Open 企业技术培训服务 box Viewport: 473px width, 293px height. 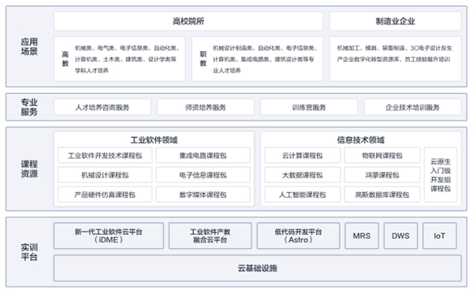(412, 107)
